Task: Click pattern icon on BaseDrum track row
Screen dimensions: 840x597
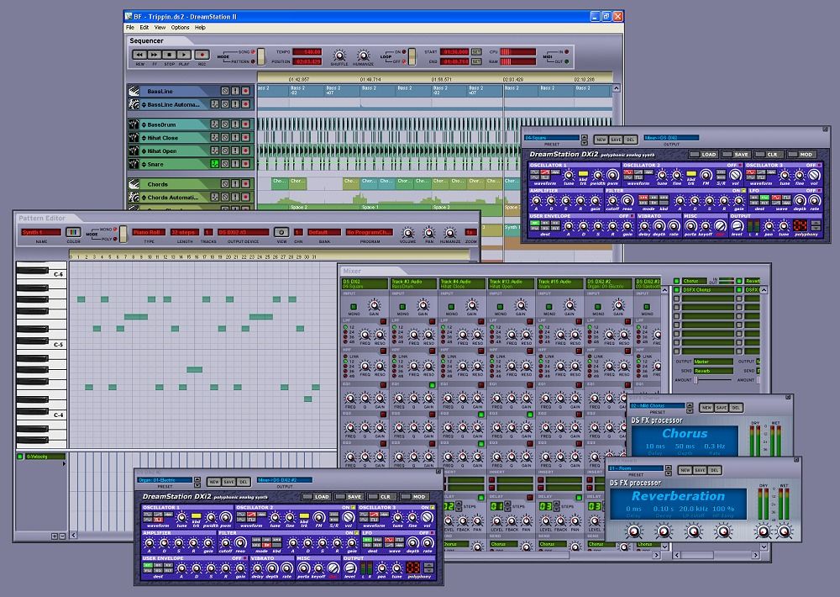Action: tap(214, 124)
